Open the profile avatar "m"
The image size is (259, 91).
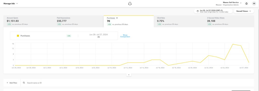pos(254,4)
